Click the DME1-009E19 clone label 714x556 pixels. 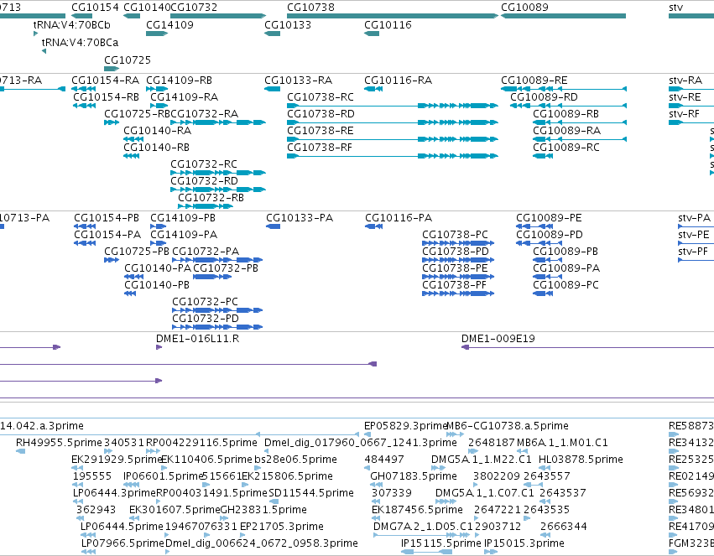[x=498, y=339]
